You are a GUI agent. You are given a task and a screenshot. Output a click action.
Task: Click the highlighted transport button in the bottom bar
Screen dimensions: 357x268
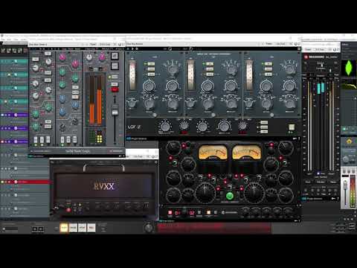point(64,228)
